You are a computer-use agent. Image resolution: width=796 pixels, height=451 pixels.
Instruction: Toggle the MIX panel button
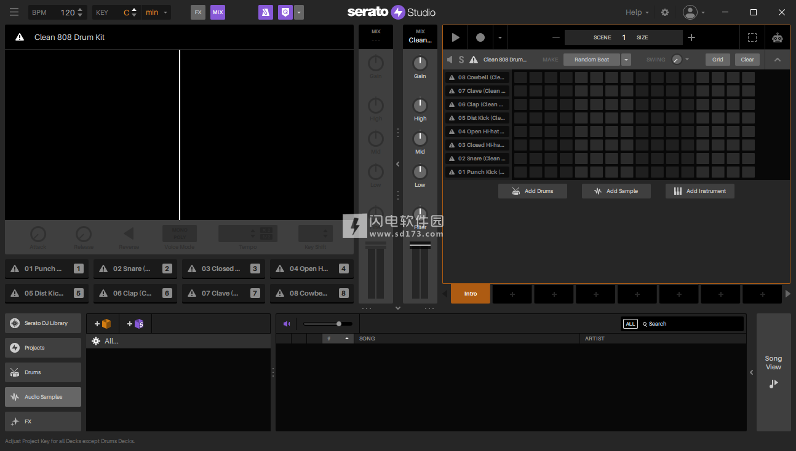point(218,12)
